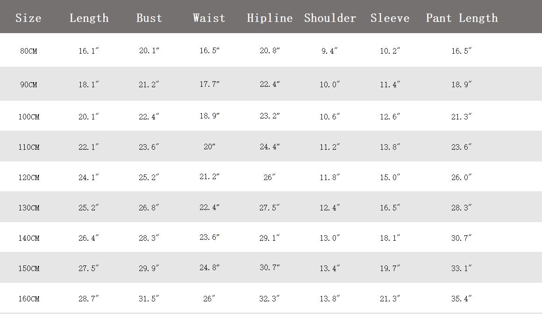Select the Waist column header
Image resolution: width=542 pixels, height=314 pixels.
coord(209,18)
